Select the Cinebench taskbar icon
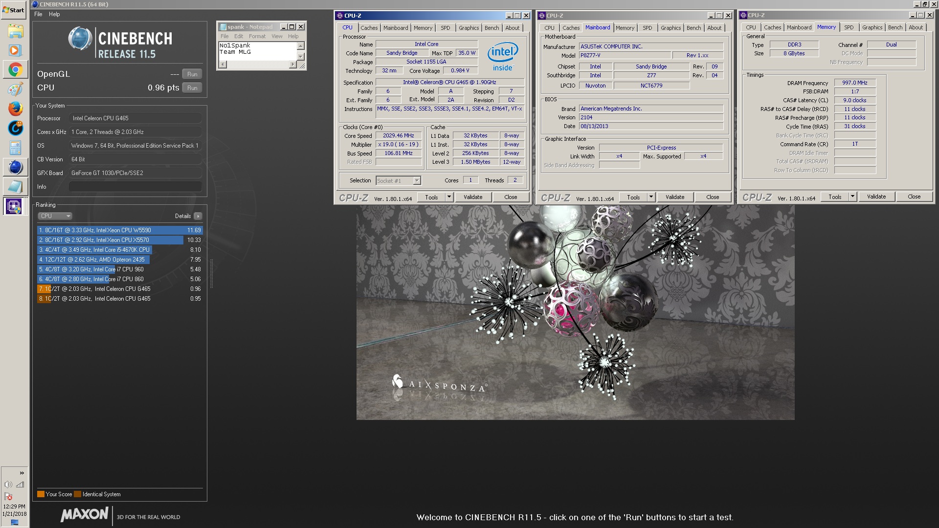The width and height of the screenshot is (939, 528). pos(15,167)
